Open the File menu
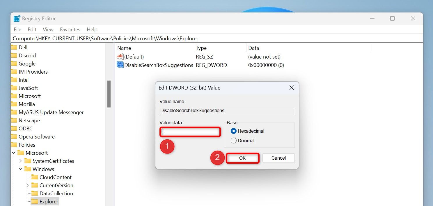The width and height of the screenshot is (433, 206). tap(17, 29)
